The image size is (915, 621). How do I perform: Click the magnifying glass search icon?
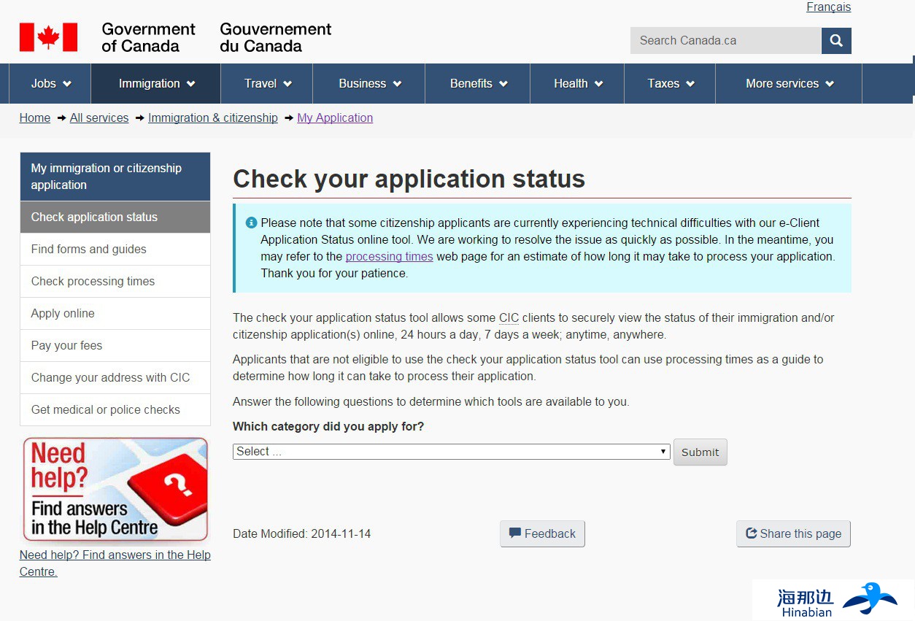click(836, 41)
